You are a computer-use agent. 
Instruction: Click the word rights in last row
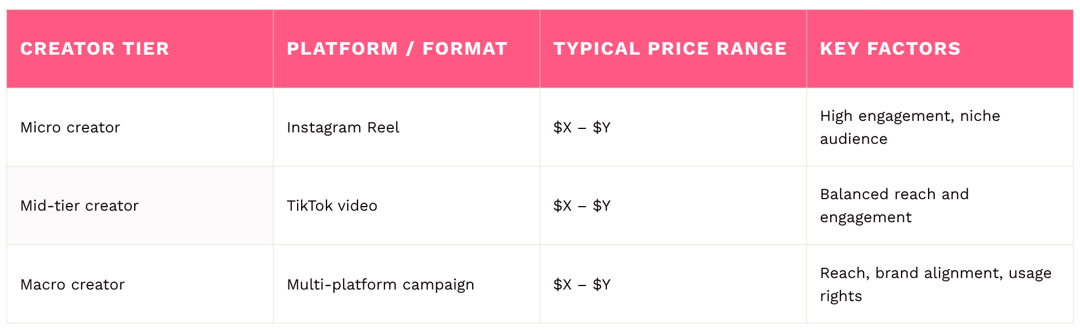click(x=841, y=296)
